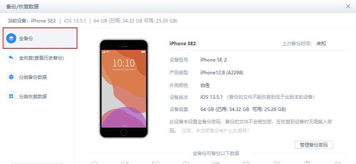Close the 备份/恢复数据 dialog with the X
356x164 pixels.
348,6
